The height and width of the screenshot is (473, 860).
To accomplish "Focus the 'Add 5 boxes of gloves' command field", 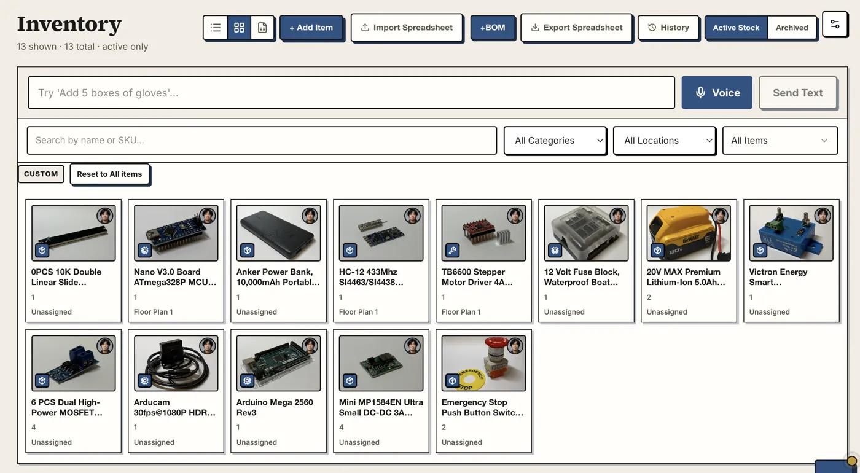I will [x=351, y=93].
